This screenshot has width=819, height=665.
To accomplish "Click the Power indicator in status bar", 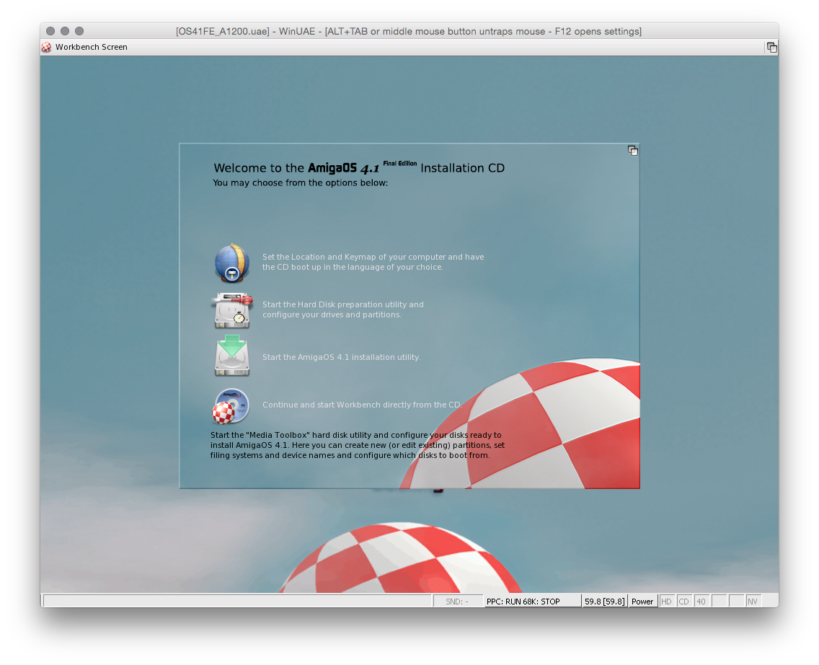I will 642,602.
